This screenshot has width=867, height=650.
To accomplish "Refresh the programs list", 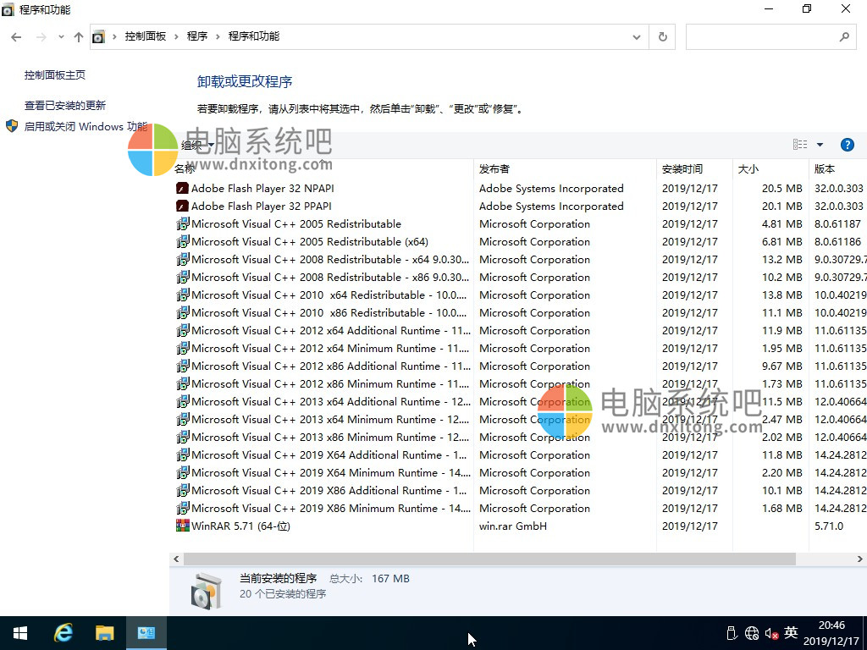I will pos(662,37).
